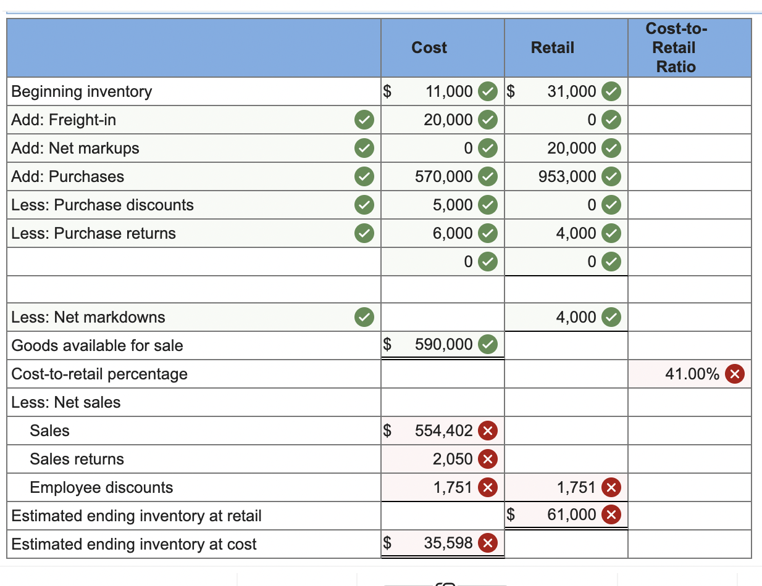This screenshot has height=586, width=762.
Task: Click green check beside Less: Purchase returns label
Action: (365, 233)
